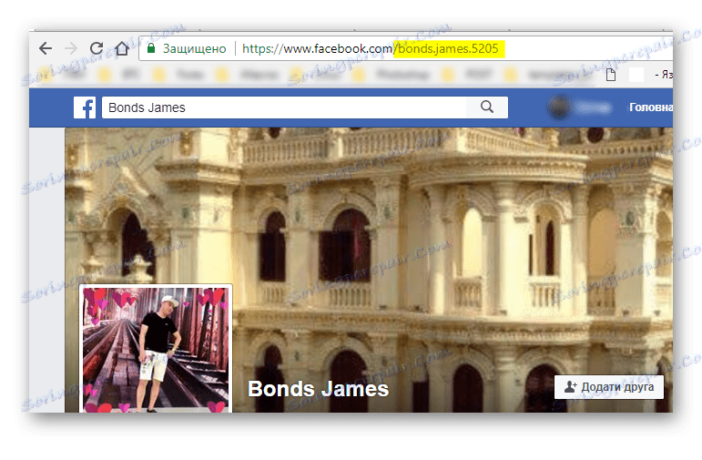702x460 pixels.
Task: Reload the current Facebook page
Action: (x=97, y=47)
